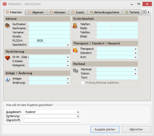
Task: Focus the Überschrift text field
Action: click(x=52, y=120)
